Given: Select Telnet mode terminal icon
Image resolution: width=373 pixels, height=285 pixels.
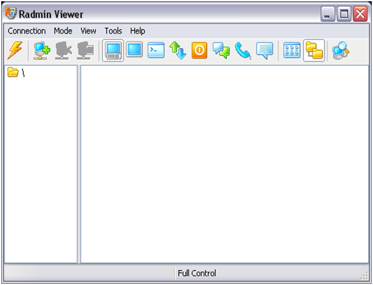Looking at the screenshot, I should 156,50.
